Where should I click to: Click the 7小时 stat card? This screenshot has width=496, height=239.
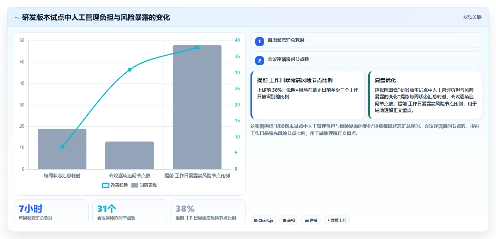pyautogui.click(x=51, y=212)
